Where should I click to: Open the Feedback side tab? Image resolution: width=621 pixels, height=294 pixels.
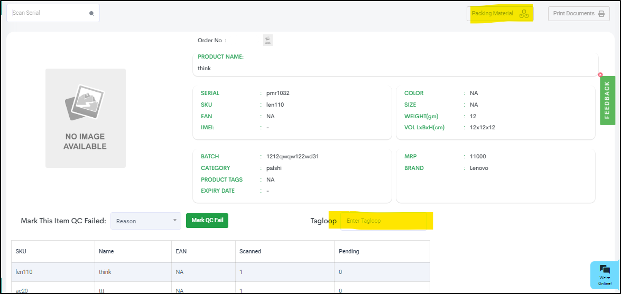tap(607, 100)
